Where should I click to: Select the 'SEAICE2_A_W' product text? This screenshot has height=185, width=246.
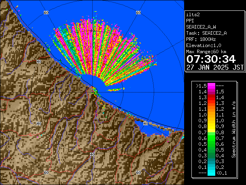(201, 27)
